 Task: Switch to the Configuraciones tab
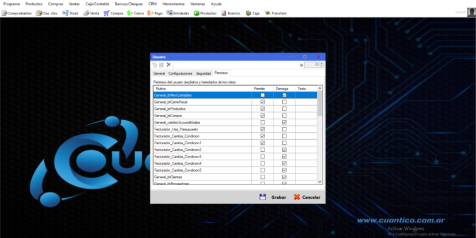181,74
